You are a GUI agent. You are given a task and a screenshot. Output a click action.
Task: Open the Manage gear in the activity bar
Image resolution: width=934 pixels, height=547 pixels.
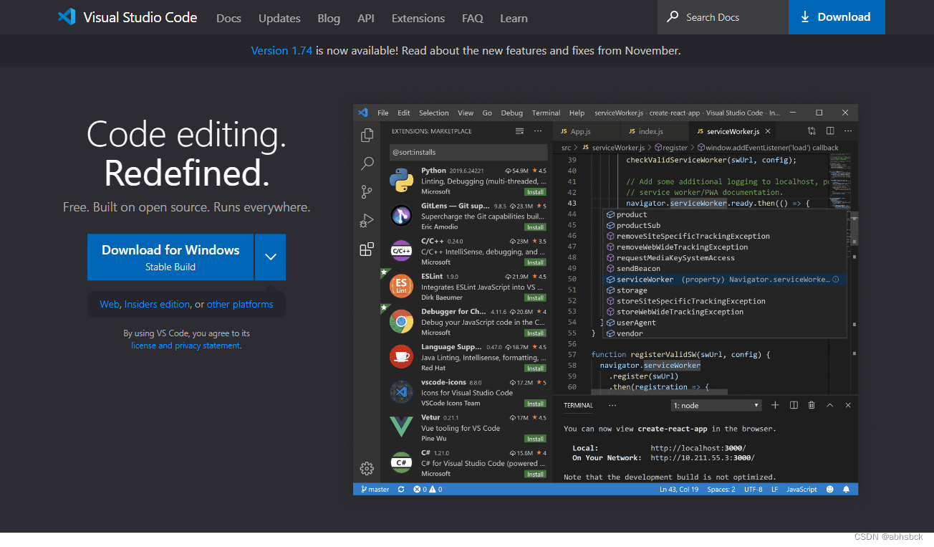(x=367, y=468)
